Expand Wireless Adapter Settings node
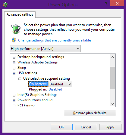This screenshot has width=126, height=135. coord(14,63)
